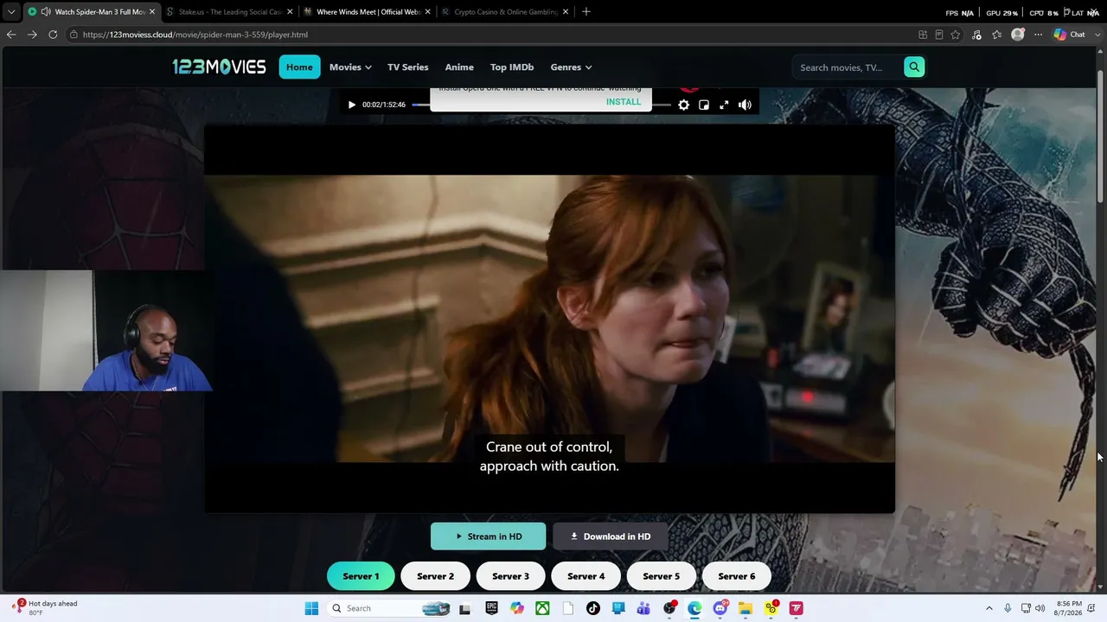The height and width of the screenshot is (622, 1107).
Task: Expand the Genres dropdown menu
Action: click(571, 67)
